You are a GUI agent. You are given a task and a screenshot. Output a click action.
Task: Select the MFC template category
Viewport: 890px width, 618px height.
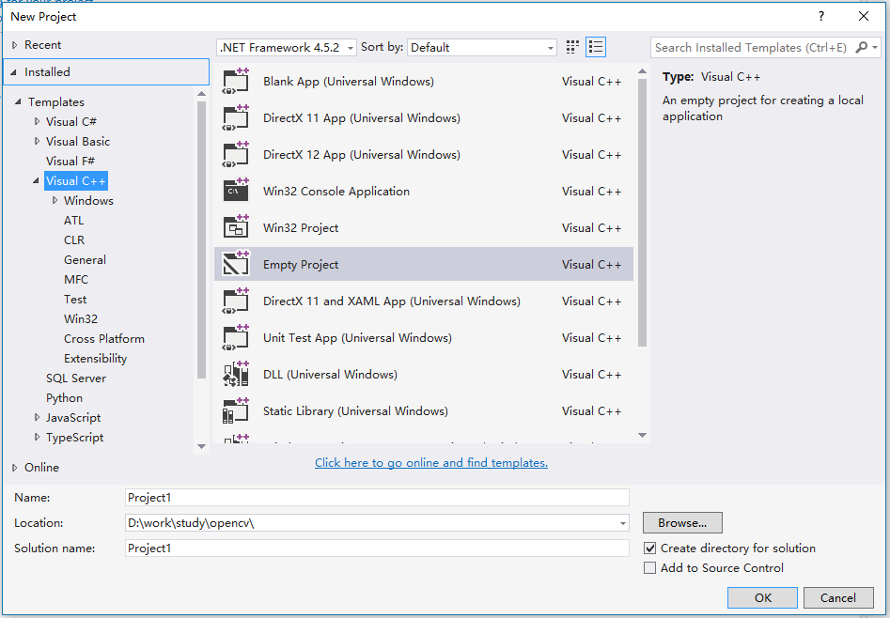coord(76,279)
